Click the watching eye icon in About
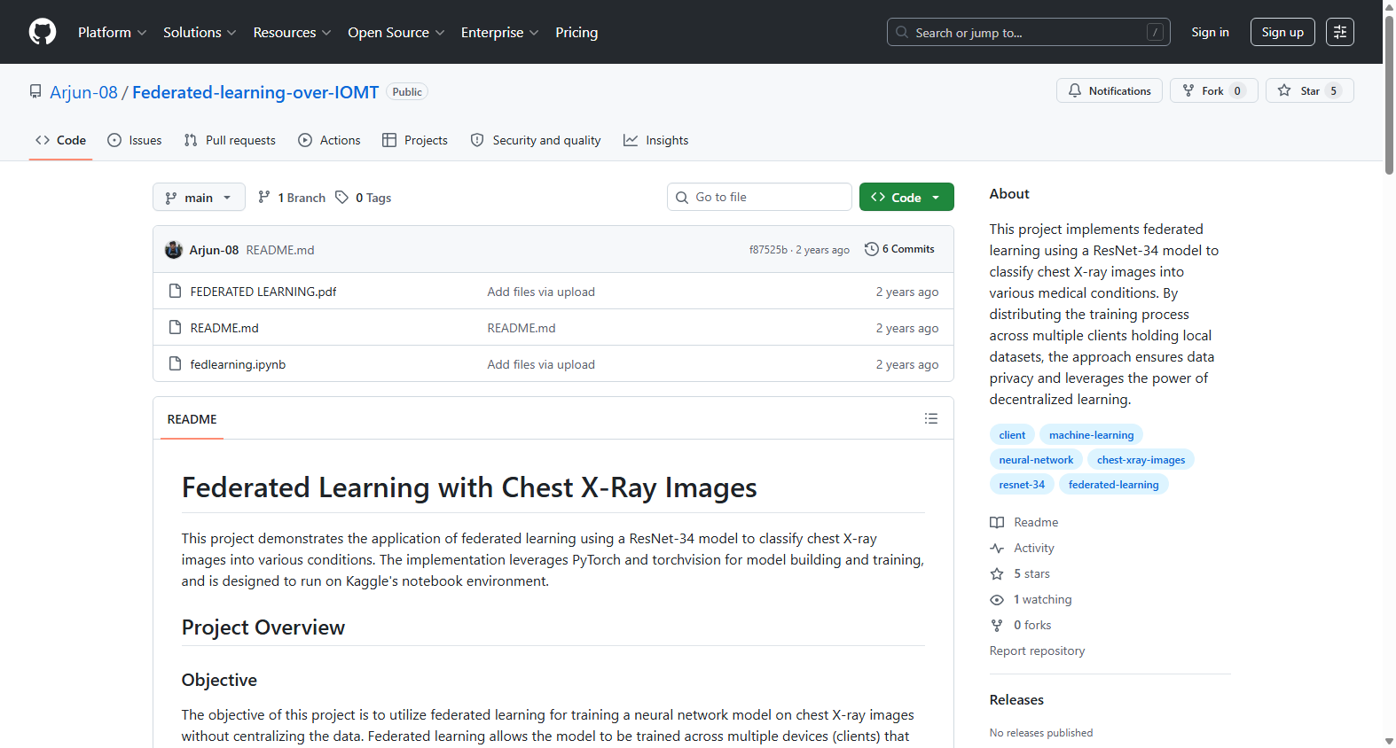 [997, 599]
